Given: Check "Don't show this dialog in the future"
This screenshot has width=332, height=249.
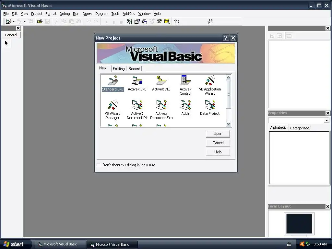Looking at the screenshot, I should point(99,165).
